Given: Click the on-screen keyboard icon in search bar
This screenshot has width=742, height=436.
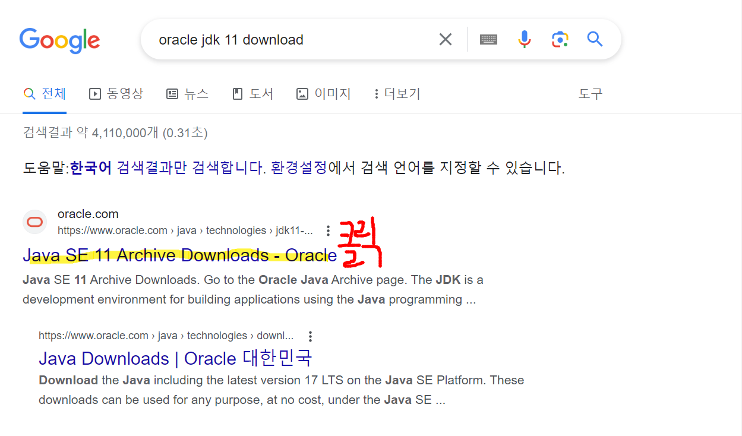Looking at the screenshot, I should (x=488, y=39).
